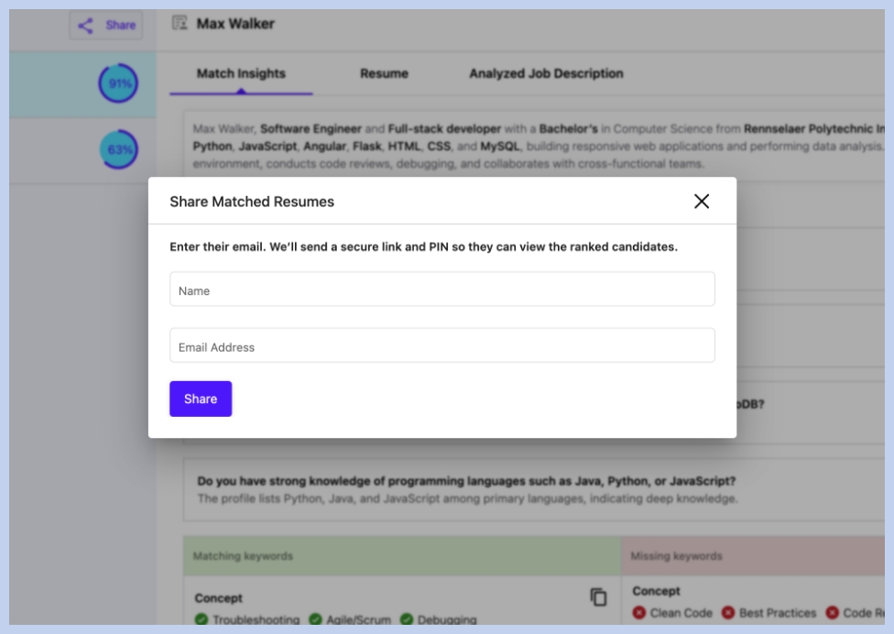The width and height of the screenshot is (894, 634).
Task: Select the 63% match score candidate
Action: click(117, 150)
